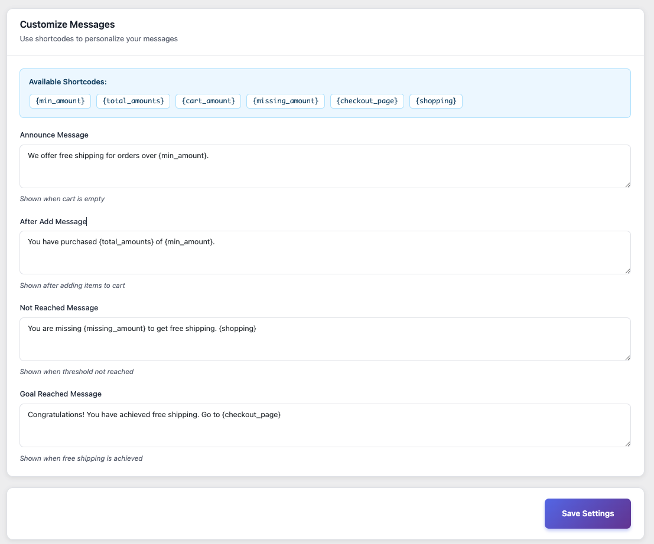Viewport: 654px width, 544px height.
Task: Click the Save Settings button
Action: click(587, 513)
